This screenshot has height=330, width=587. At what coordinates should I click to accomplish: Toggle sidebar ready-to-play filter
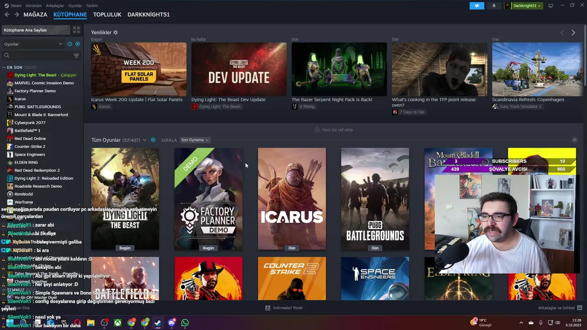pyautogui.click(x=78, y=44)
